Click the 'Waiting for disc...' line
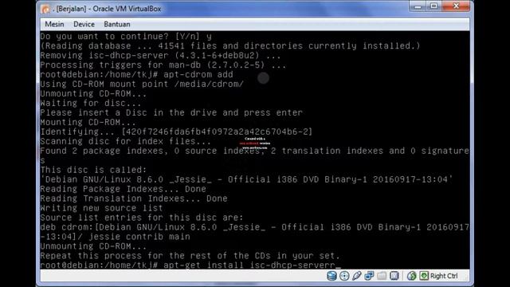Screen dimensions: 510x287 click(91, 103)
